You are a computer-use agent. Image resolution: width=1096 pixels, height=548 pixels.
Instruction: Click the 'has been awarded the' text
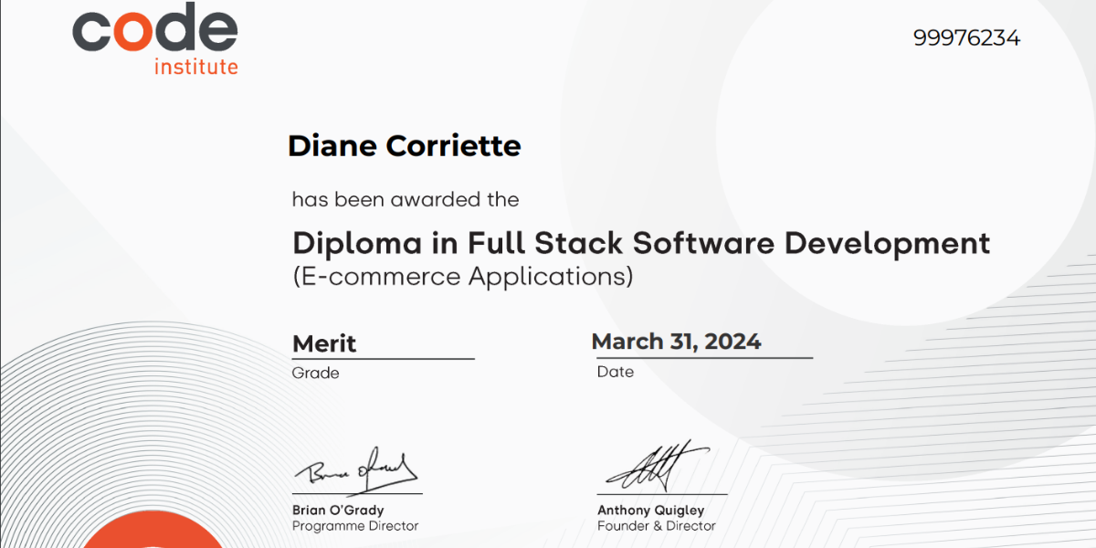405,199
